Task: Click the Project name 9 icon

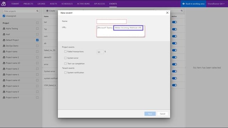Action: tap(4, 97)
